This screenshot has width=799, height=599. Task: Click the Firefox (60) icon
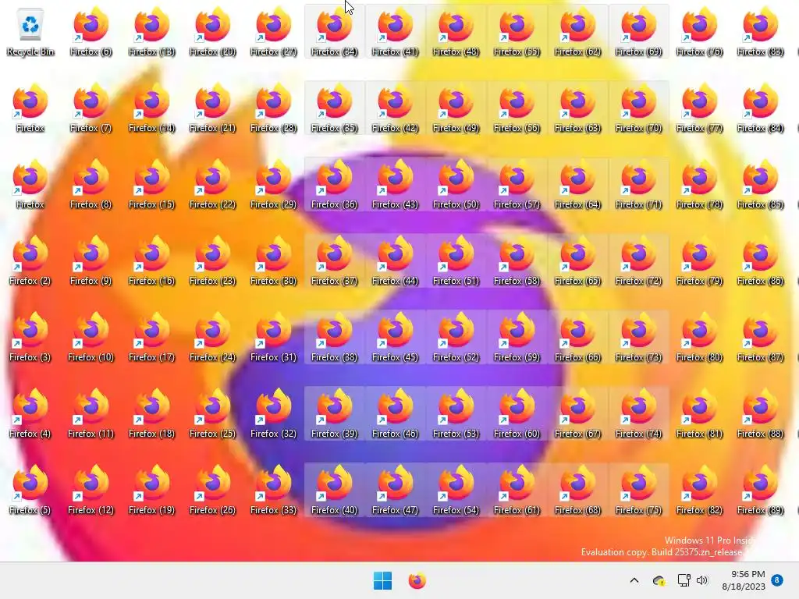(x=517, y=413)
